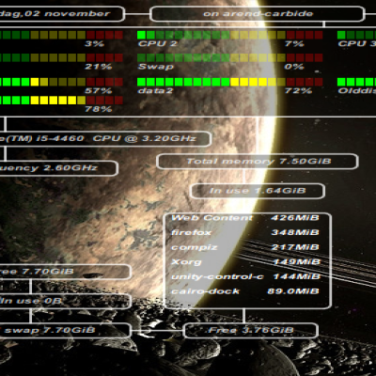376x376 pixels.
Task: Select the 'unity-control-c' process name
Action: 217,277
